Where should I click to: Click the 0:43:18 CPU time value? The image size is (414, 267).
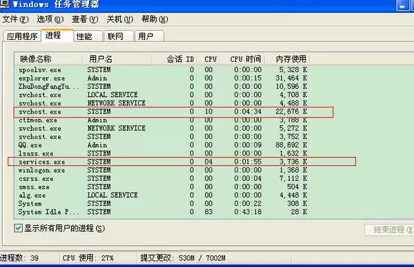248,212
